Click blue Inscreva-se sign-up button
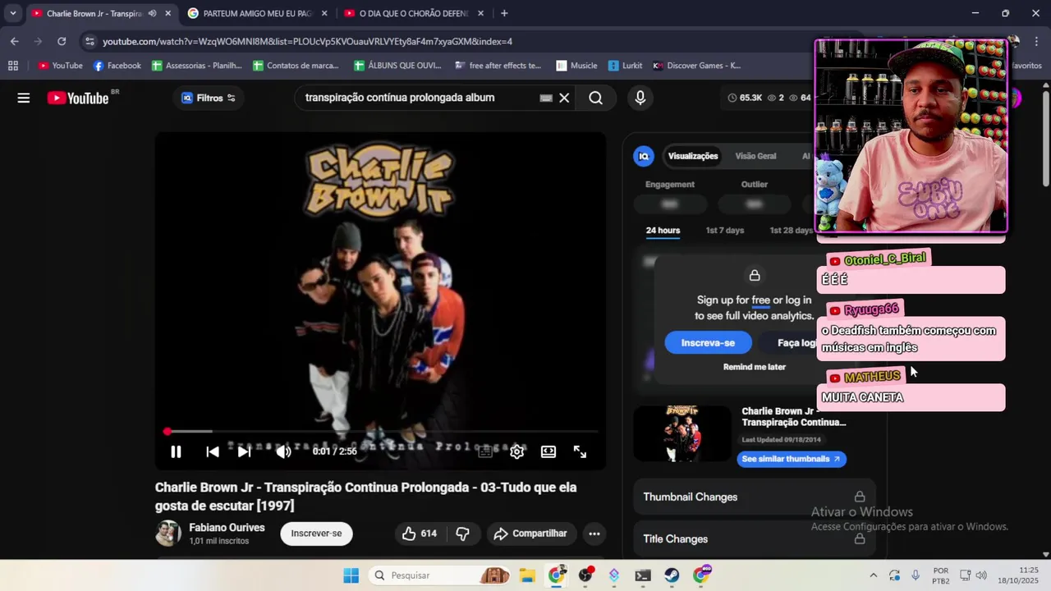This screenshot has height=591, width=1051. click(x=708, y=343)
